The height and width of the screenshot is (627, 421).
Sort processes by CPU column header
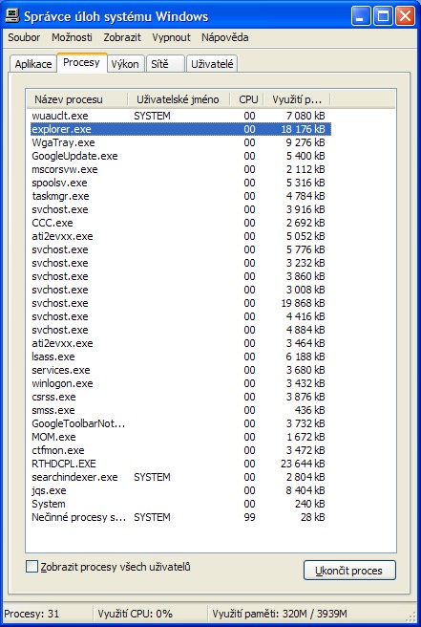pyautogui.click(x=247, y=99)
